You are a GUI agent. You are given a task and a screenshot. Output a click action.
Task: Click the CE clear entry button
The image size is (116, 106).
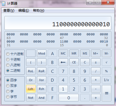[74, 62]
